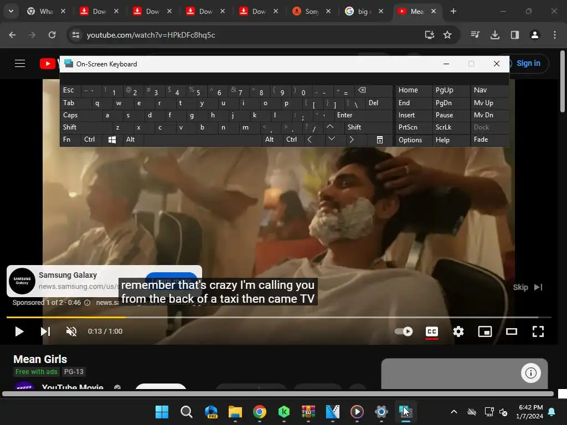Play the paused YouTube video
Screen dimensions: 567x425
point(19,331)
